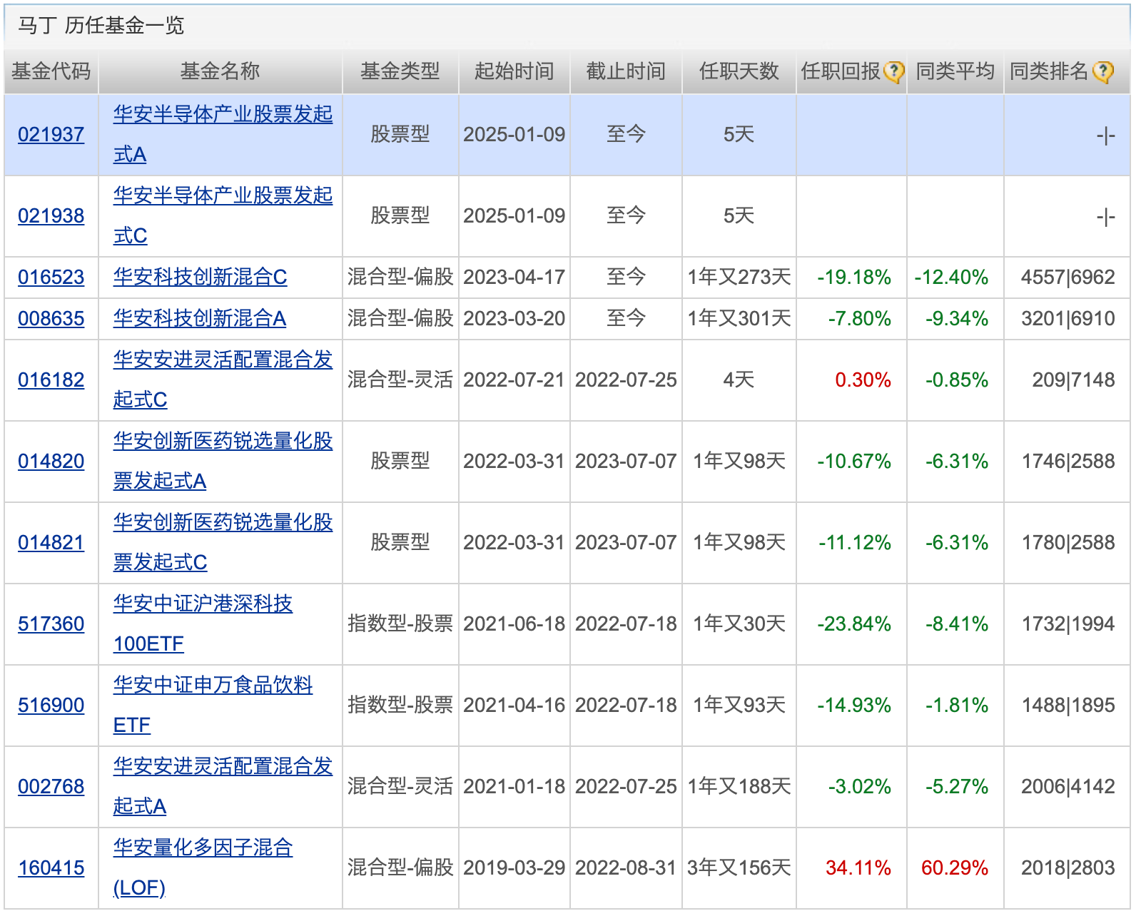1136x916 pixels.
Task: Select the -9.34% peer average value
Action: click(957, 319)
